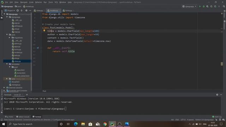Change line separator CRLF in status bar
The width and height of the screenshot is (226, 127).
pos(177,120)
